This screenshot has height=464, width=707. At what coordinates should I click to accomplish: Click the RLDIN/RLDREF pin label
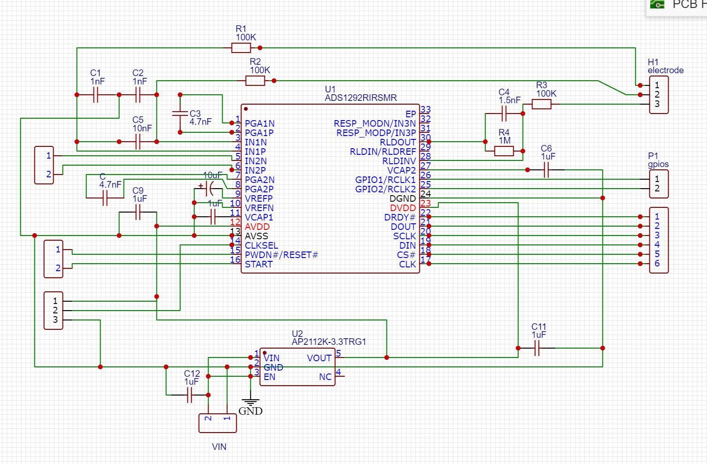[x=383, y=152]
